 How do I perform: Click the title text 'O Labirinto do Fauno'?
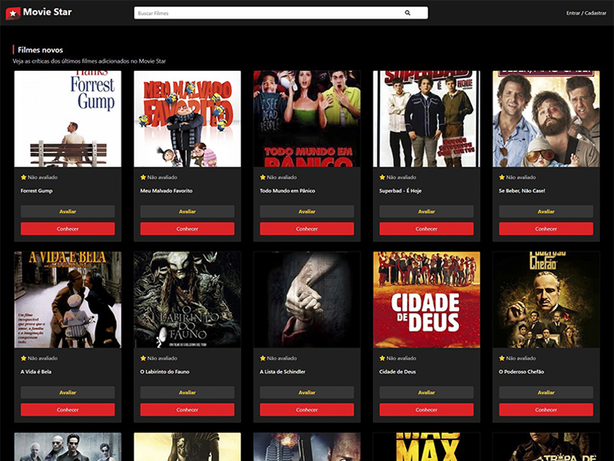coord(165,372)
